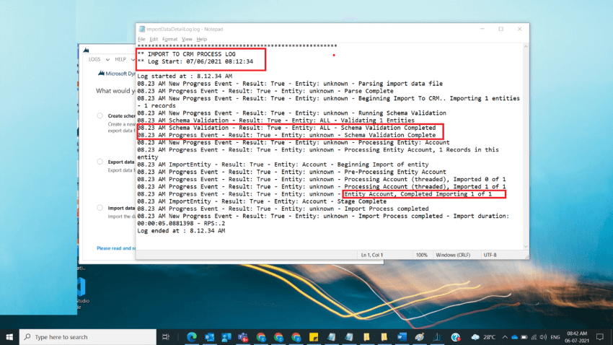Open the Get Help taskbar icon

click(456, 337)
